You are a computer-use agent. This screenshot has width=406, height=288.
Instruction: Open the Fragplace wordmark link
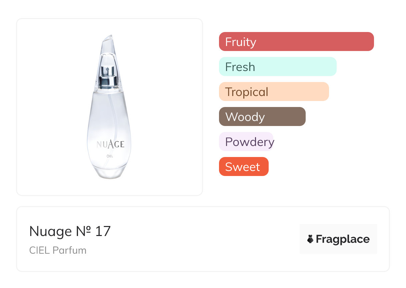click(343, 239)
